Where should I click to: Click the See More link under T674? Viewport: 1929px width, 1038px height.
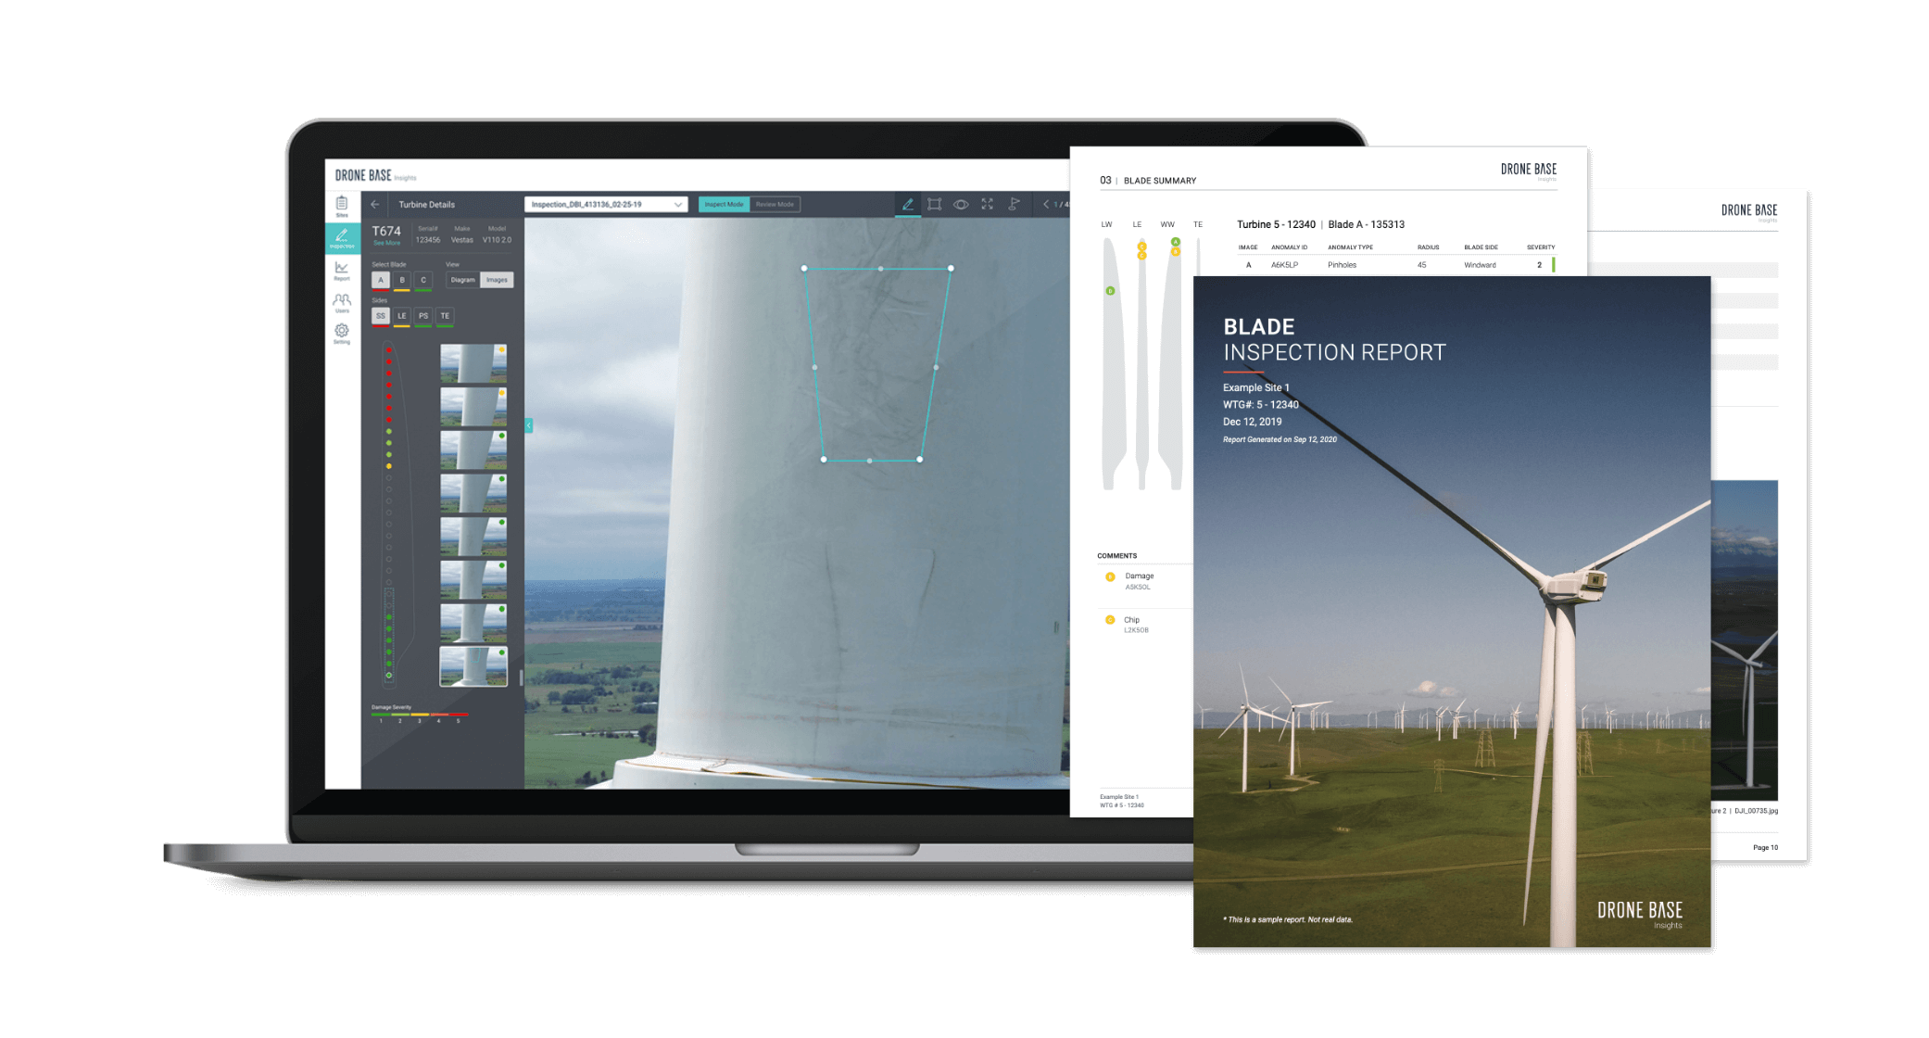click(x=386, y=243)
